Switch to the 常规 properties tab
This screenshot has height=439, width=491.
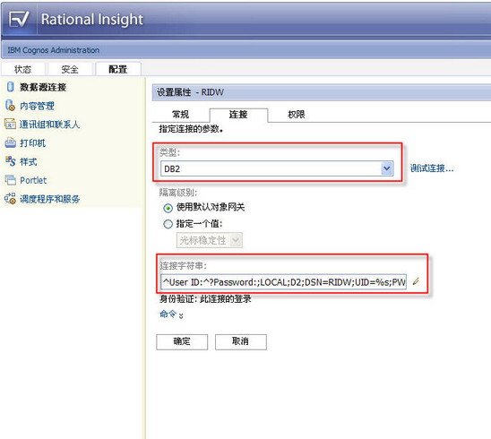[181, 115]
